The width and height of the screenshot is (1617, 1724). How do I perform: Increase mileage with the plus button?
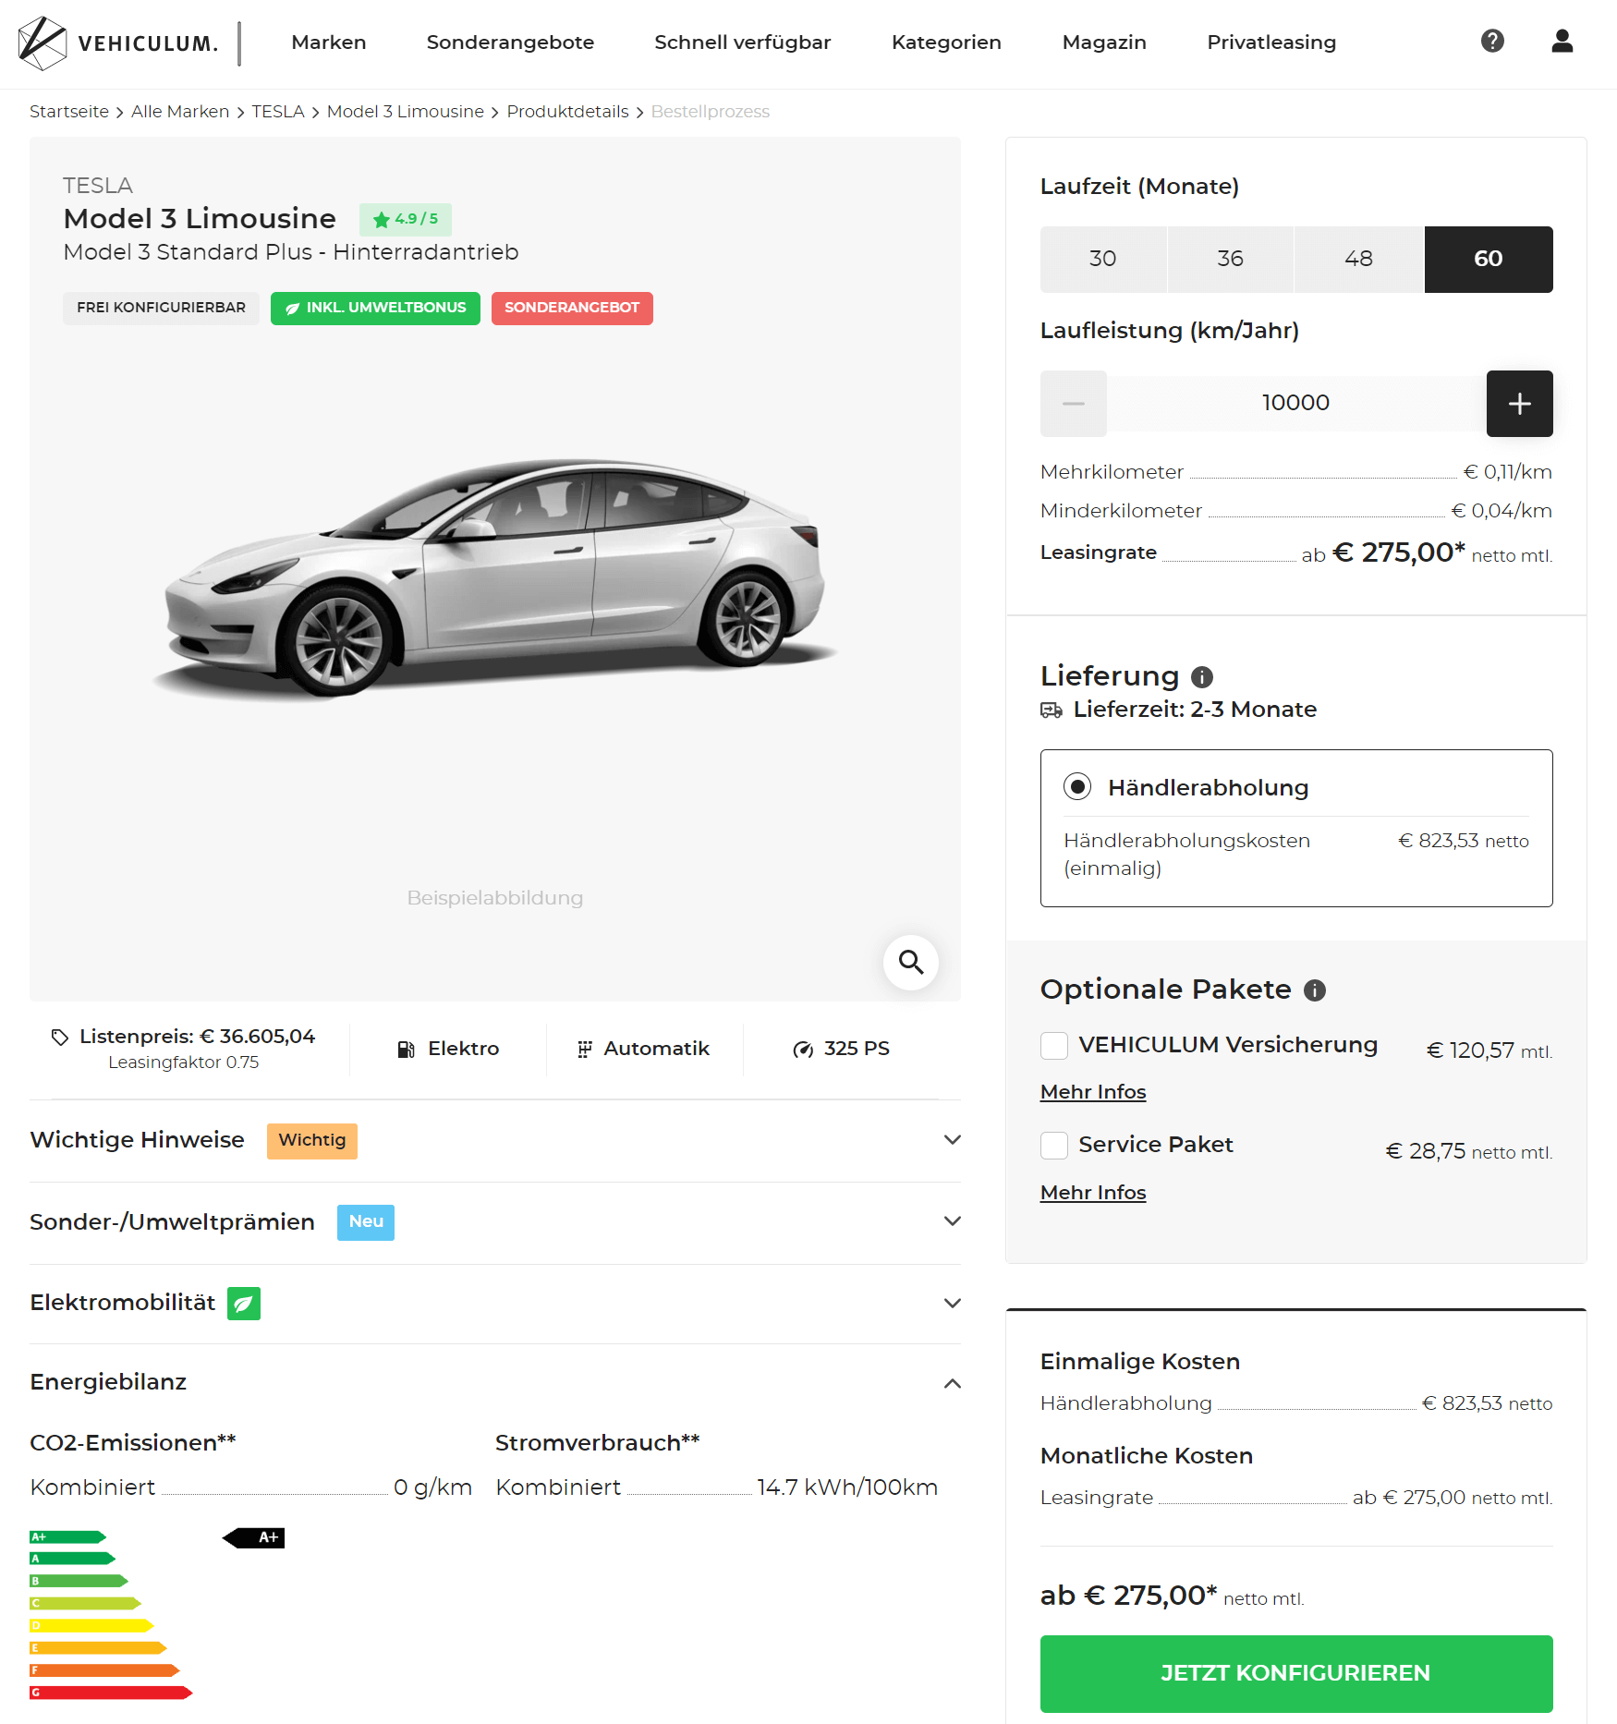click(x=1519, y=404)
